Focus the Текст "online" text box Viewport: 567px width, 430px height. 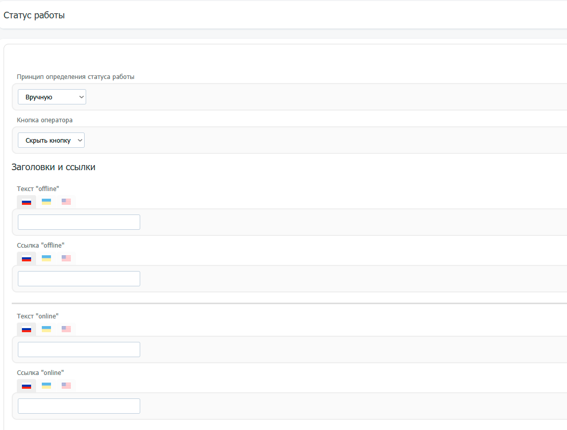(x=79, y=350)
